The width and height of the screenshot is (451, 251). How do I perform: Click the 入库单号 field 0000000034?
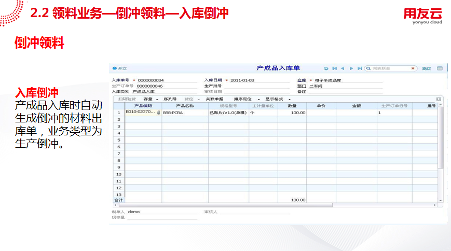[167, 80]
